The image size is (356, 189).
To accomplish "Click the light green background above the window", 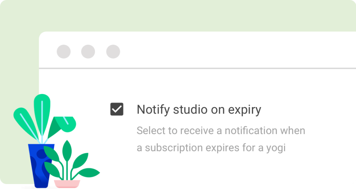I will click(x=178, y=15).
